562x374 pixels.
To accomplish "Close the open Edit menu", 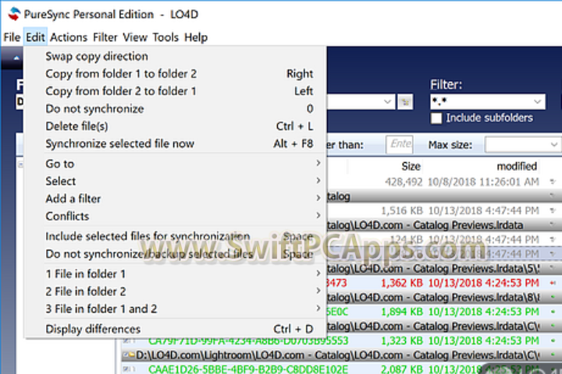I will coord(35,37).
